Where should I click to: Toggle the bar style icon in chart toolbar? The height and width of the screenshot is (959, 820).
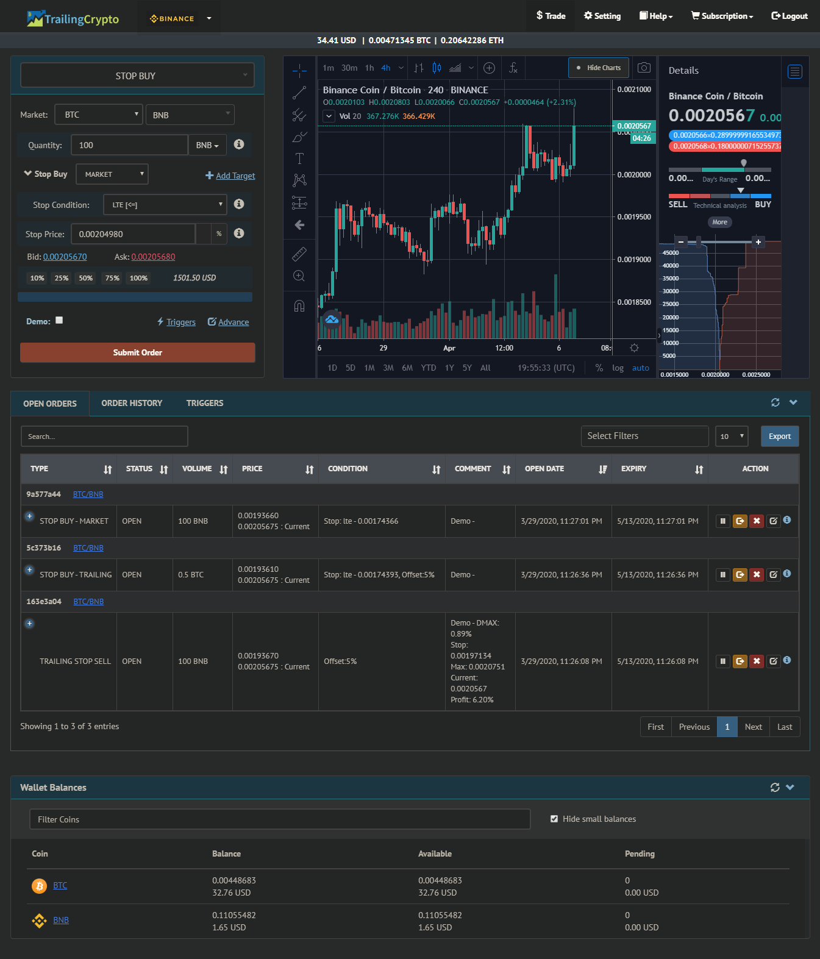[x=419, y=68]
